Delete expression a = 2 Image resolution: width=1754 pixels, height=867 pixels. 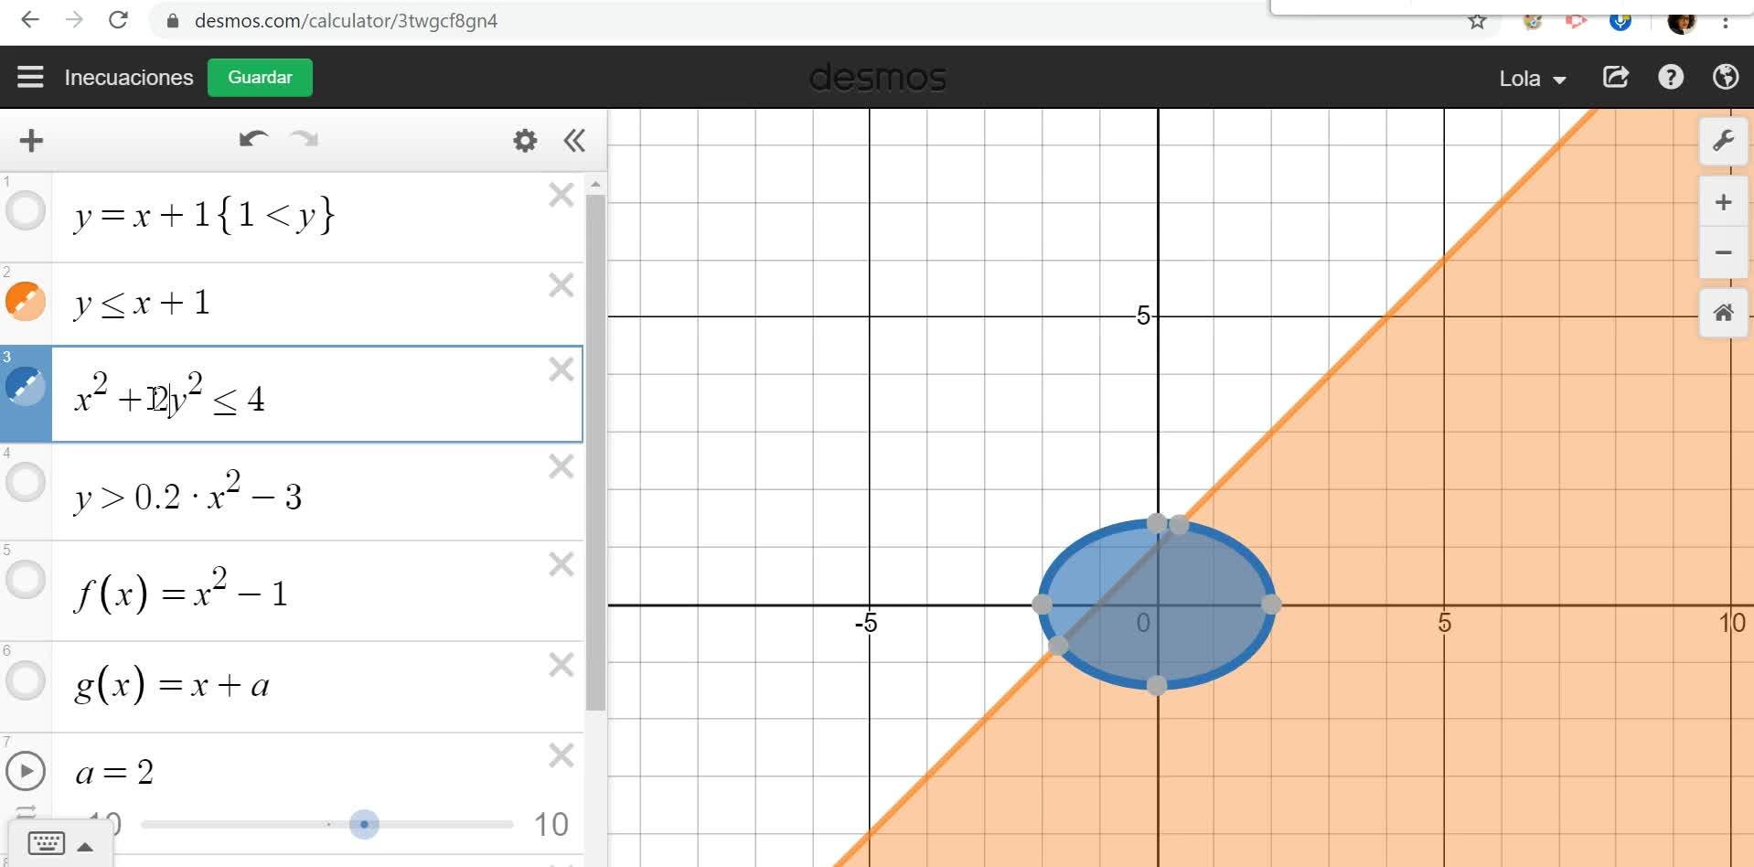coord(561,755)
